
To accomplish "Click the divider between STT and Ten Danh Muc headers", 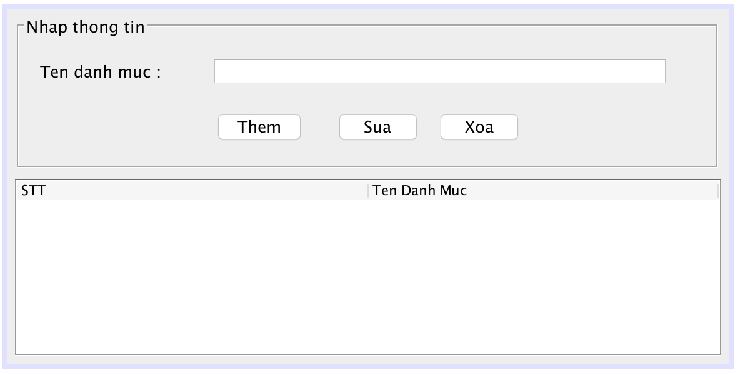I will (369, 191).
